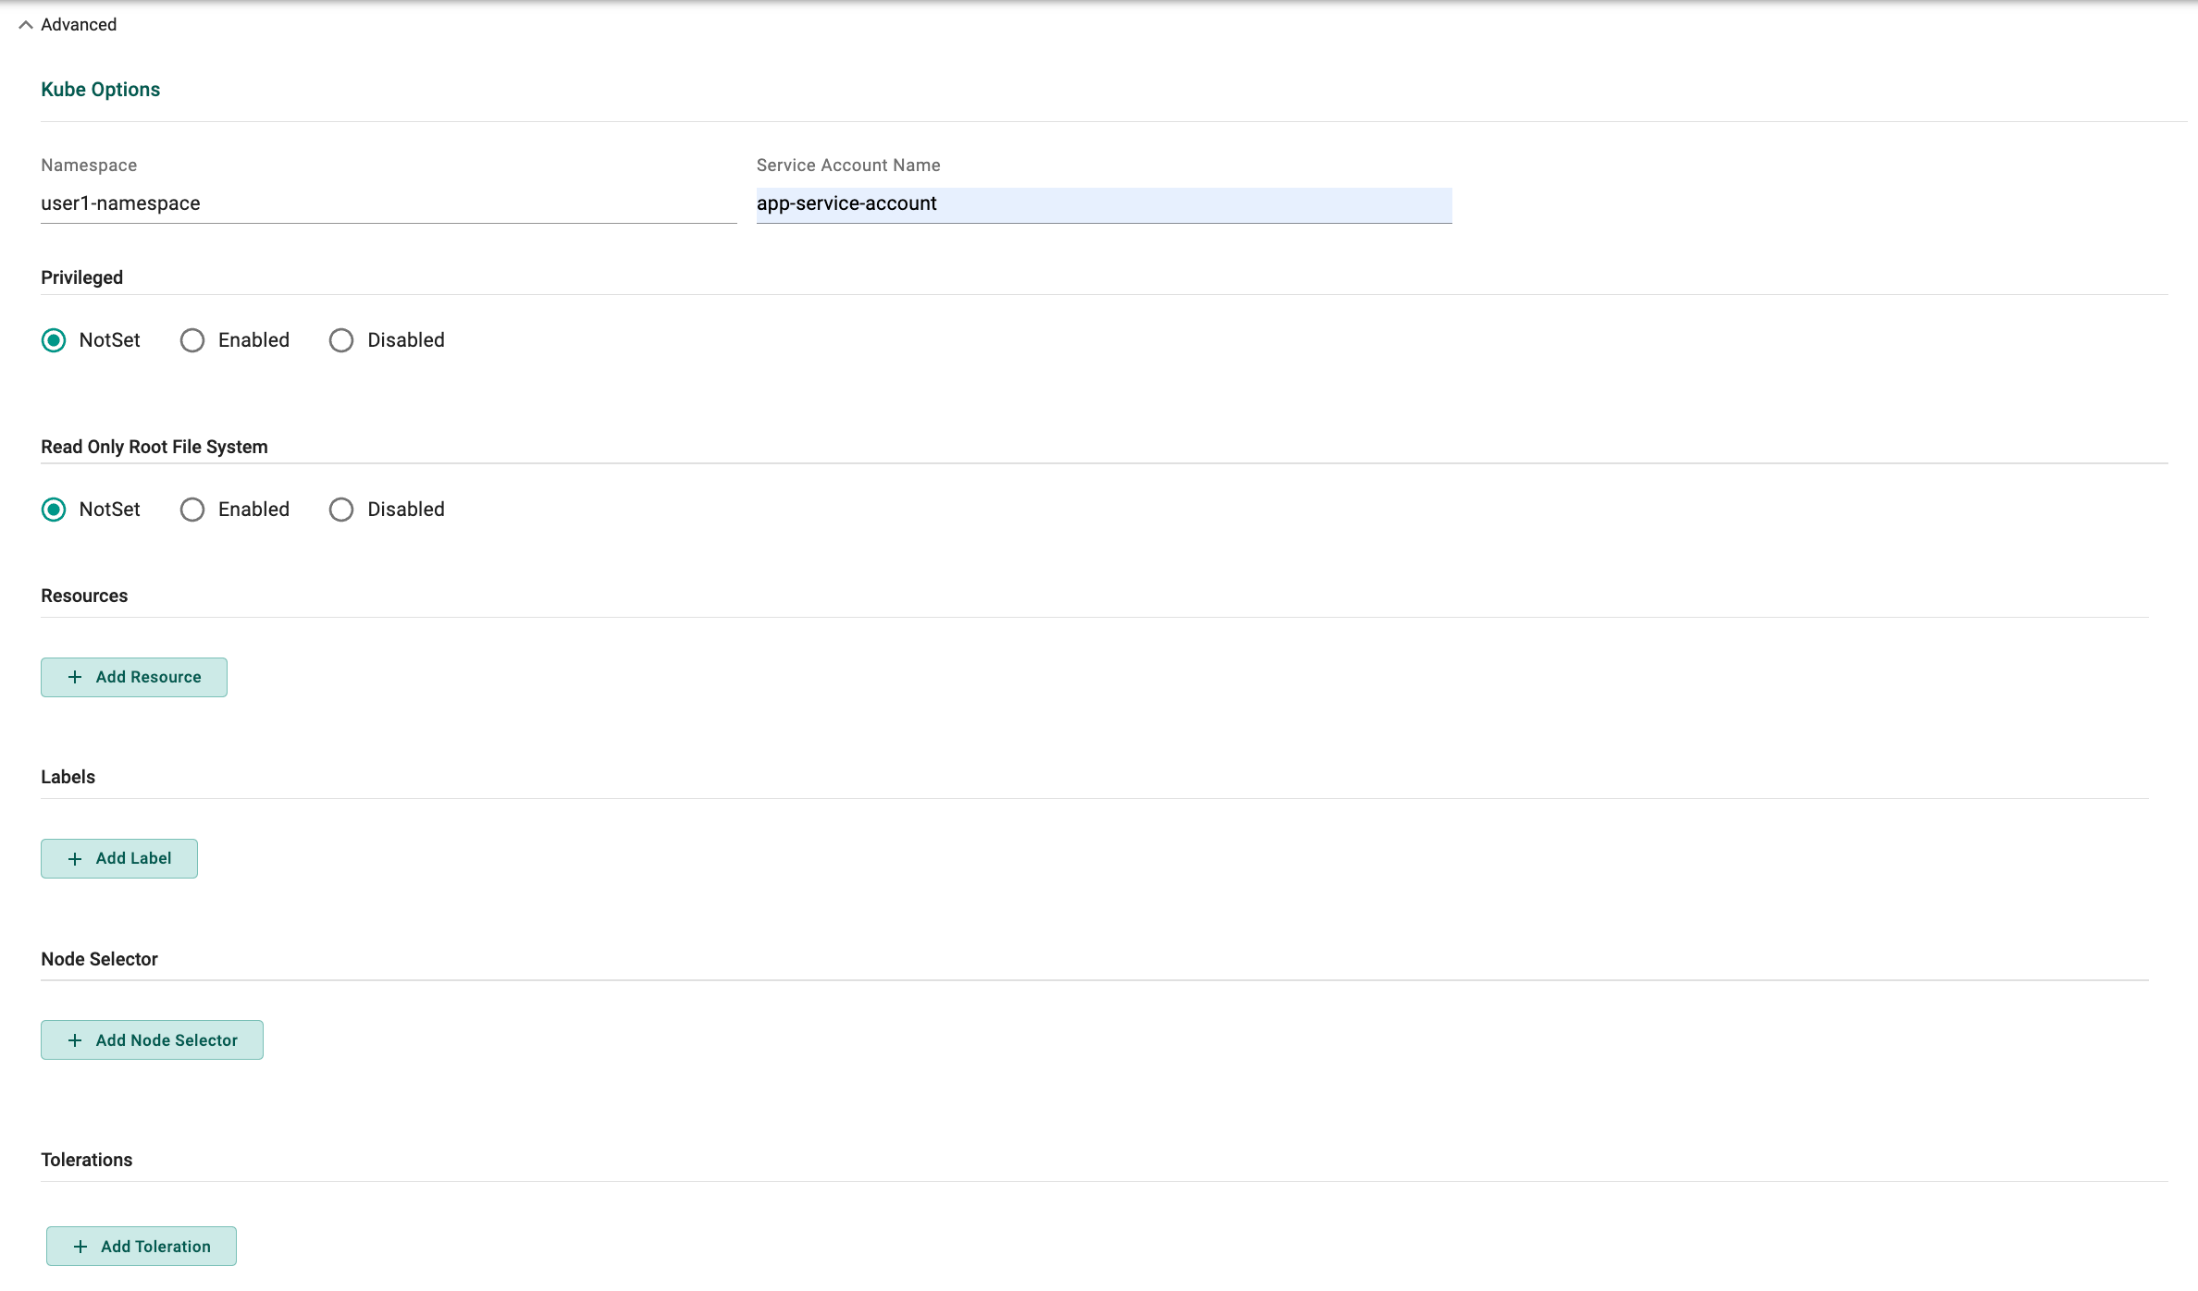
Task: Select Enabled for Read Only Root File System
Action: pyautogui.click(x=191, y=509)
